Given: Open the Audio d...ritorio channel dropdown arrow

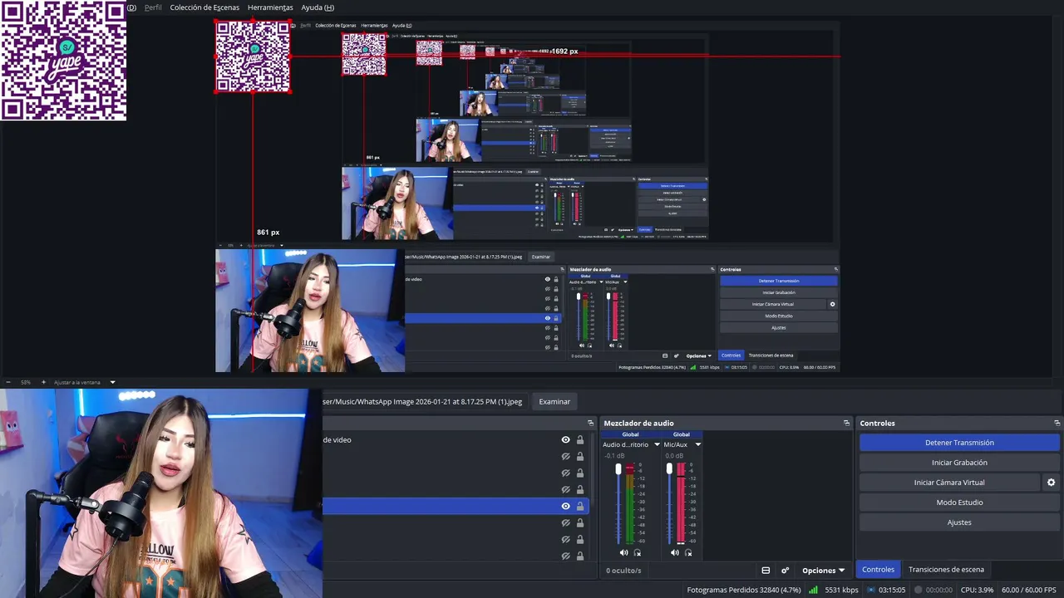Looking at the screenshot, I should click(657, 444).
